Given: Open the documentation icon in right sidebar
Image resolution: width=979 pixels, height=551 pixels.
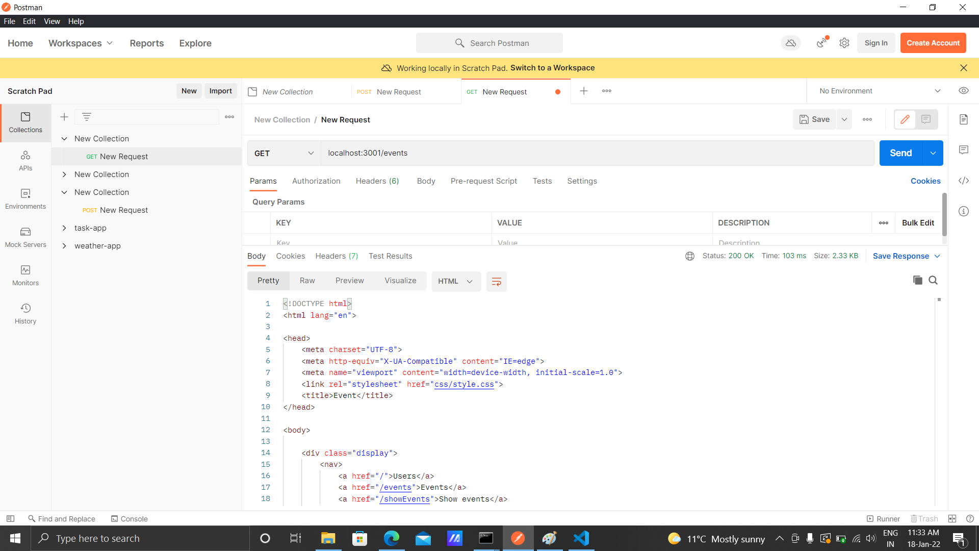Looking at the screenshot, I should (964, 119).
